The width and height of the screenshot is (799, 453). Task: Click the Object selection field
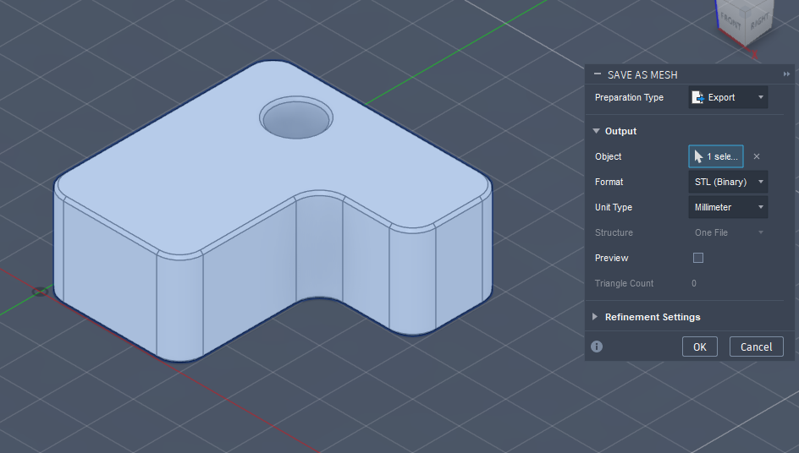click(x=716, y=156)
